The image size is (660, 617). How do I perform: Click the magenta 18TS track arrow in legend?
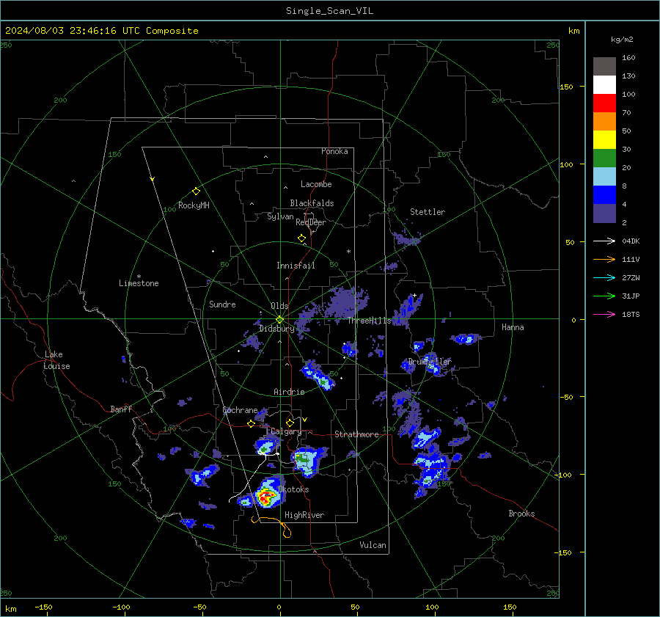(x=604, y=315)
